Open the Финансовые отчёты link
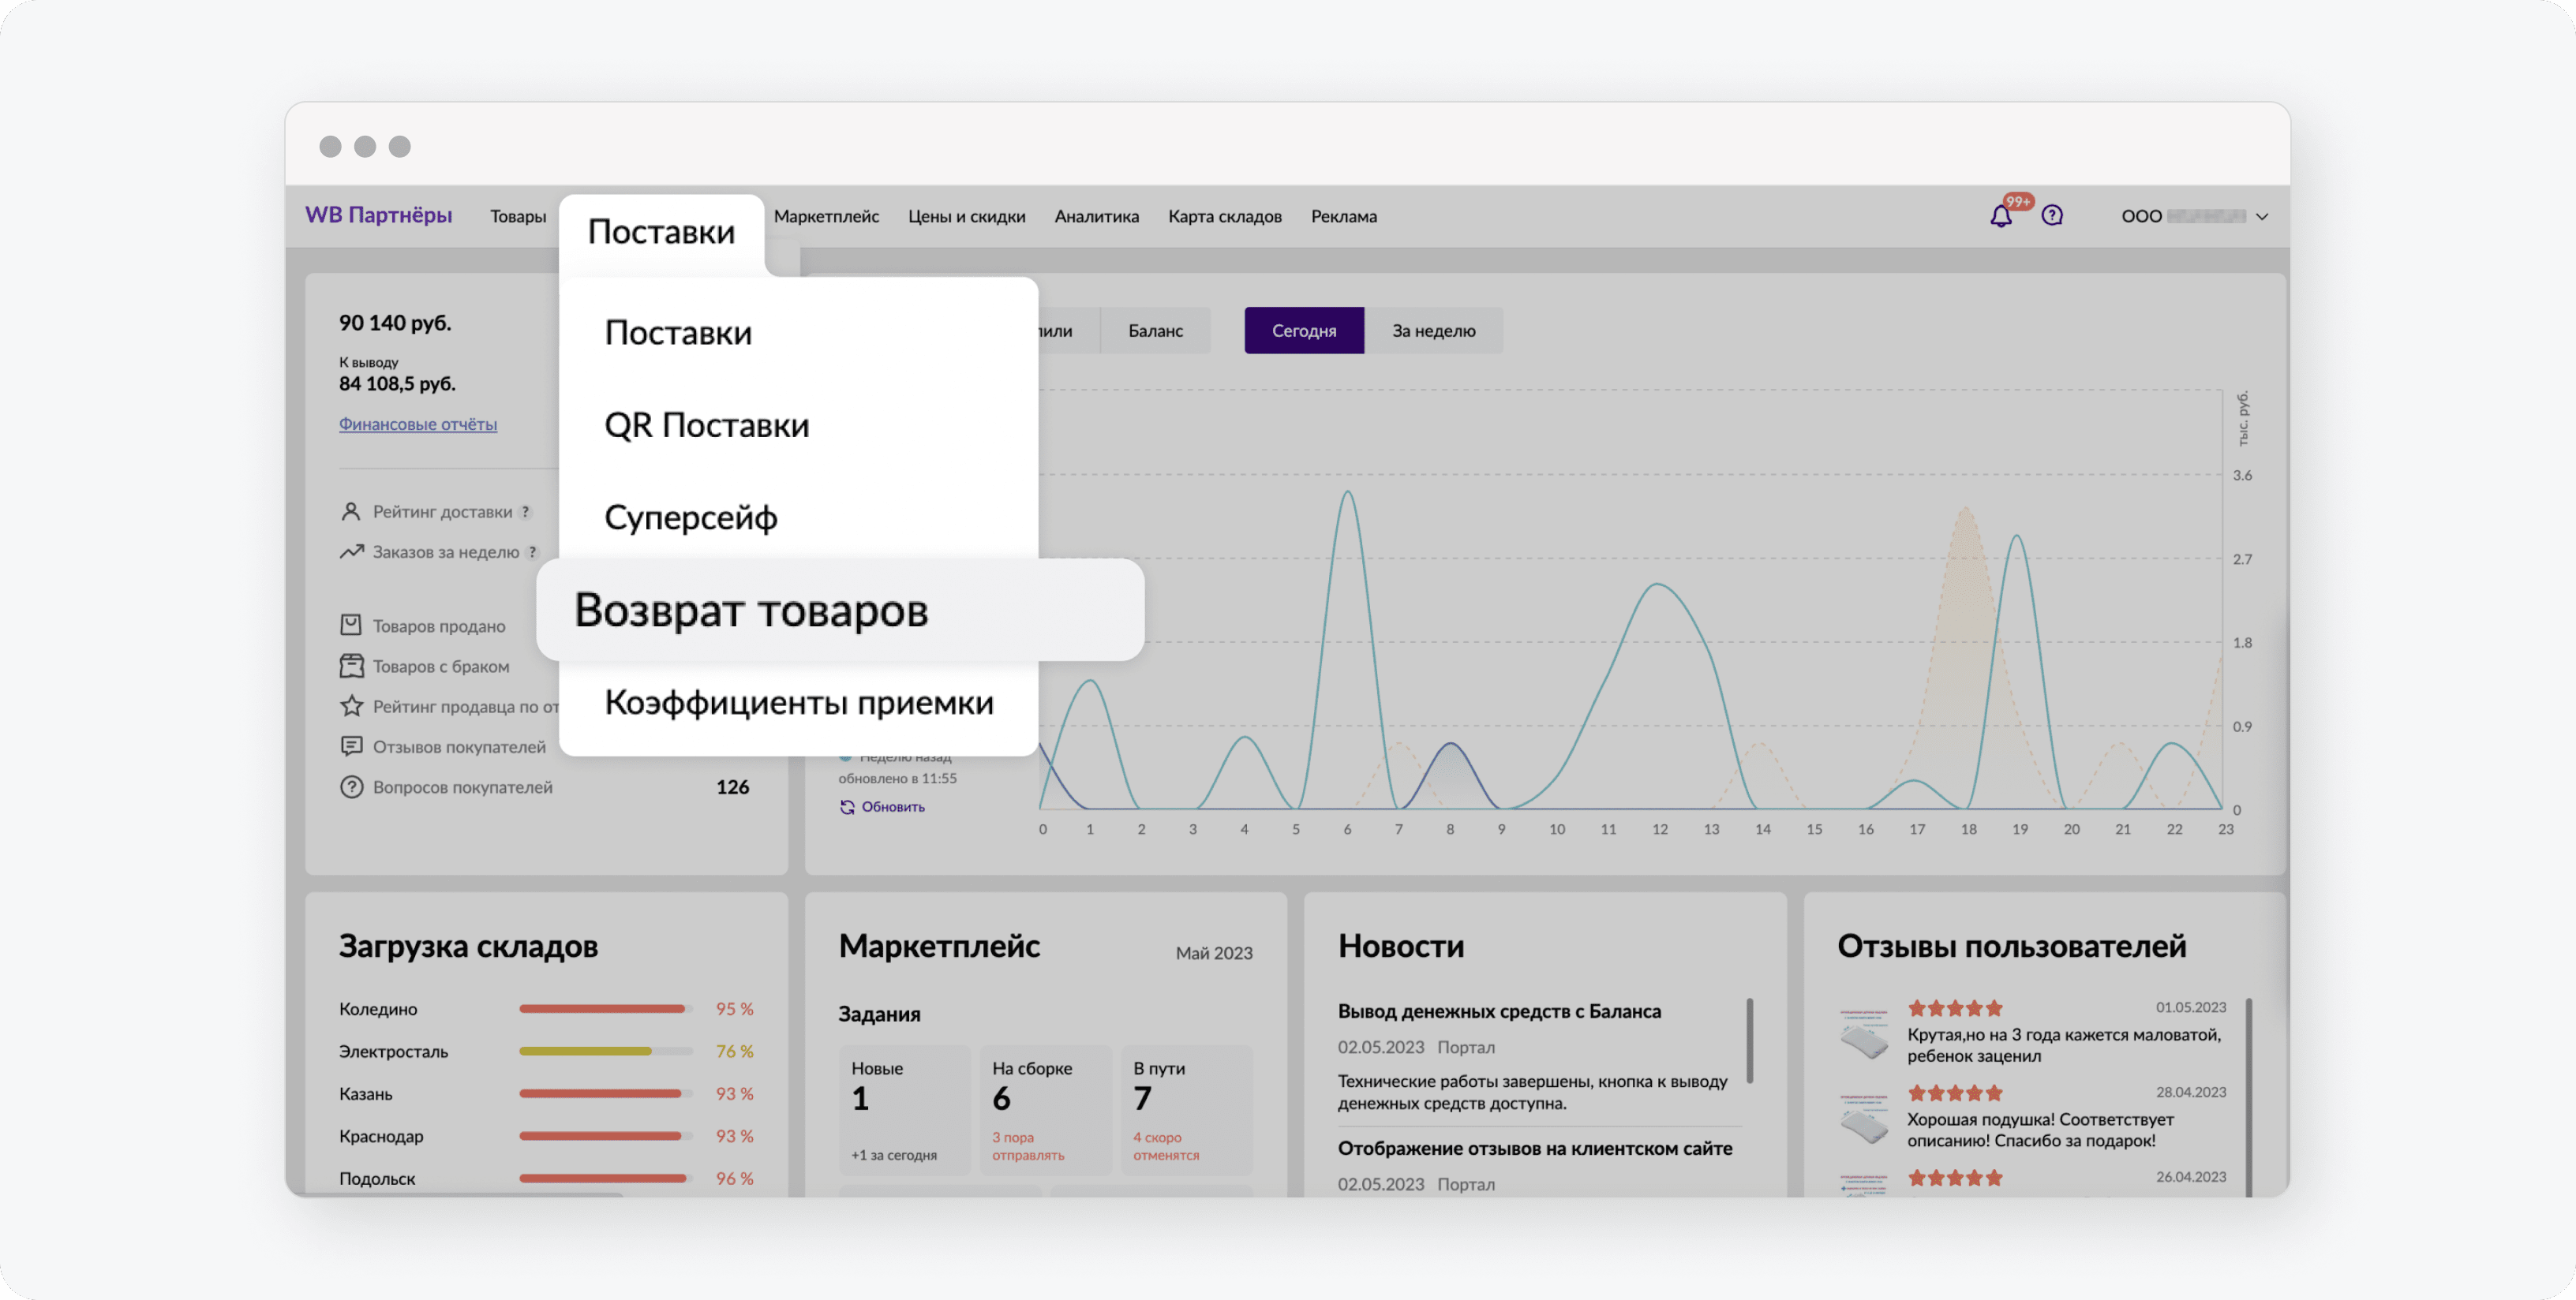This screenshot has height=1300, width=2576. tap(418, 424)
